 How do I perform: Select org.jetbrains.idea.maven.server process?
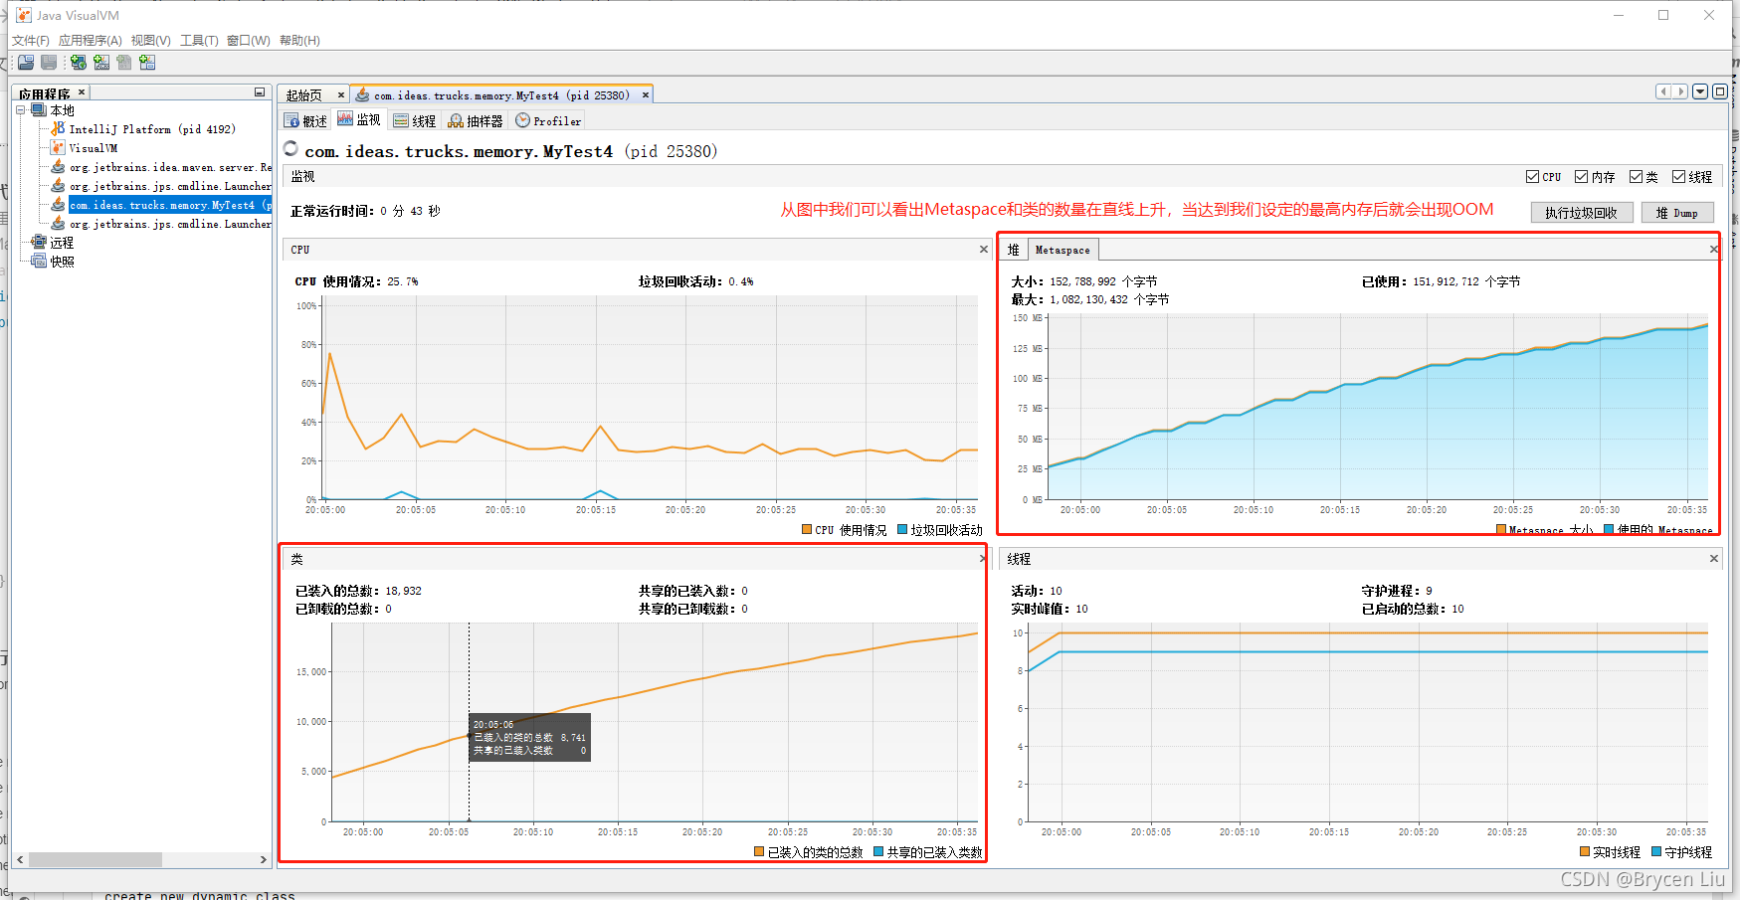[170, 167]
